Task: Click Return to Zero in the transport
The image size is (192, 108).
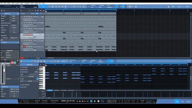Action: (x=87, y=101)
